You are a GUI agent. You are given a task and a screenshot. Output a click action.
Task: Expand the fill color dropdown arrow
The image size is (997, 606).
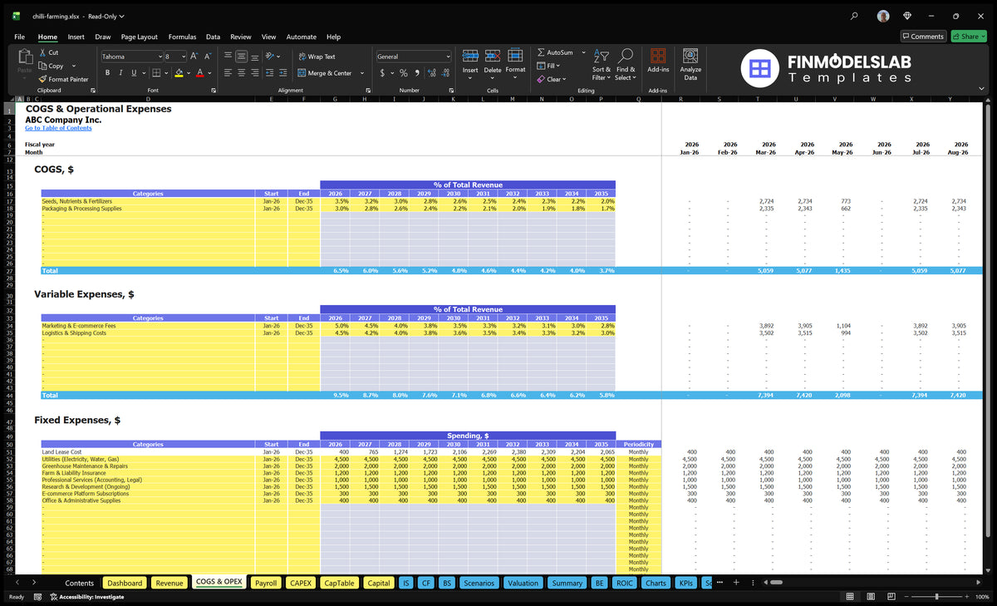[189, 73]
